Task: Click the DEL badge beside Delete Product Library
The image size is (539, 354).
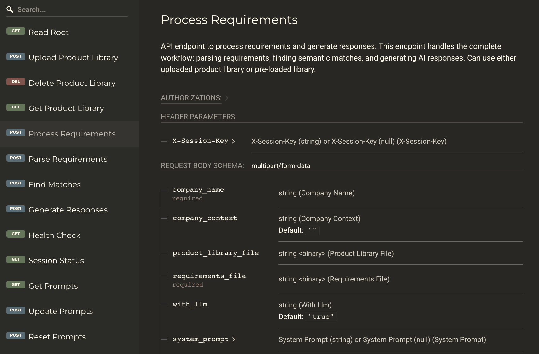Action: click(16, 82)
